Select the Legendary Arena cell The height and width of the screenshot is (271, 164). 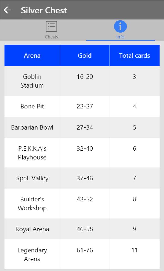pyautogui.click(x=32, y=254)
